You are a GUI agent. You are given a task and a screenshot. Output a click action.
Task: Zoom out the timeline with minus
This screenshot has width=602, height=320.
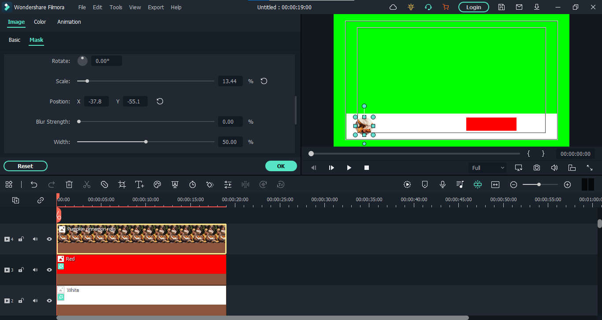click(513, 184)
